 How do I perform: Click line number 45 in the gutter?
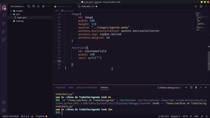59,14
